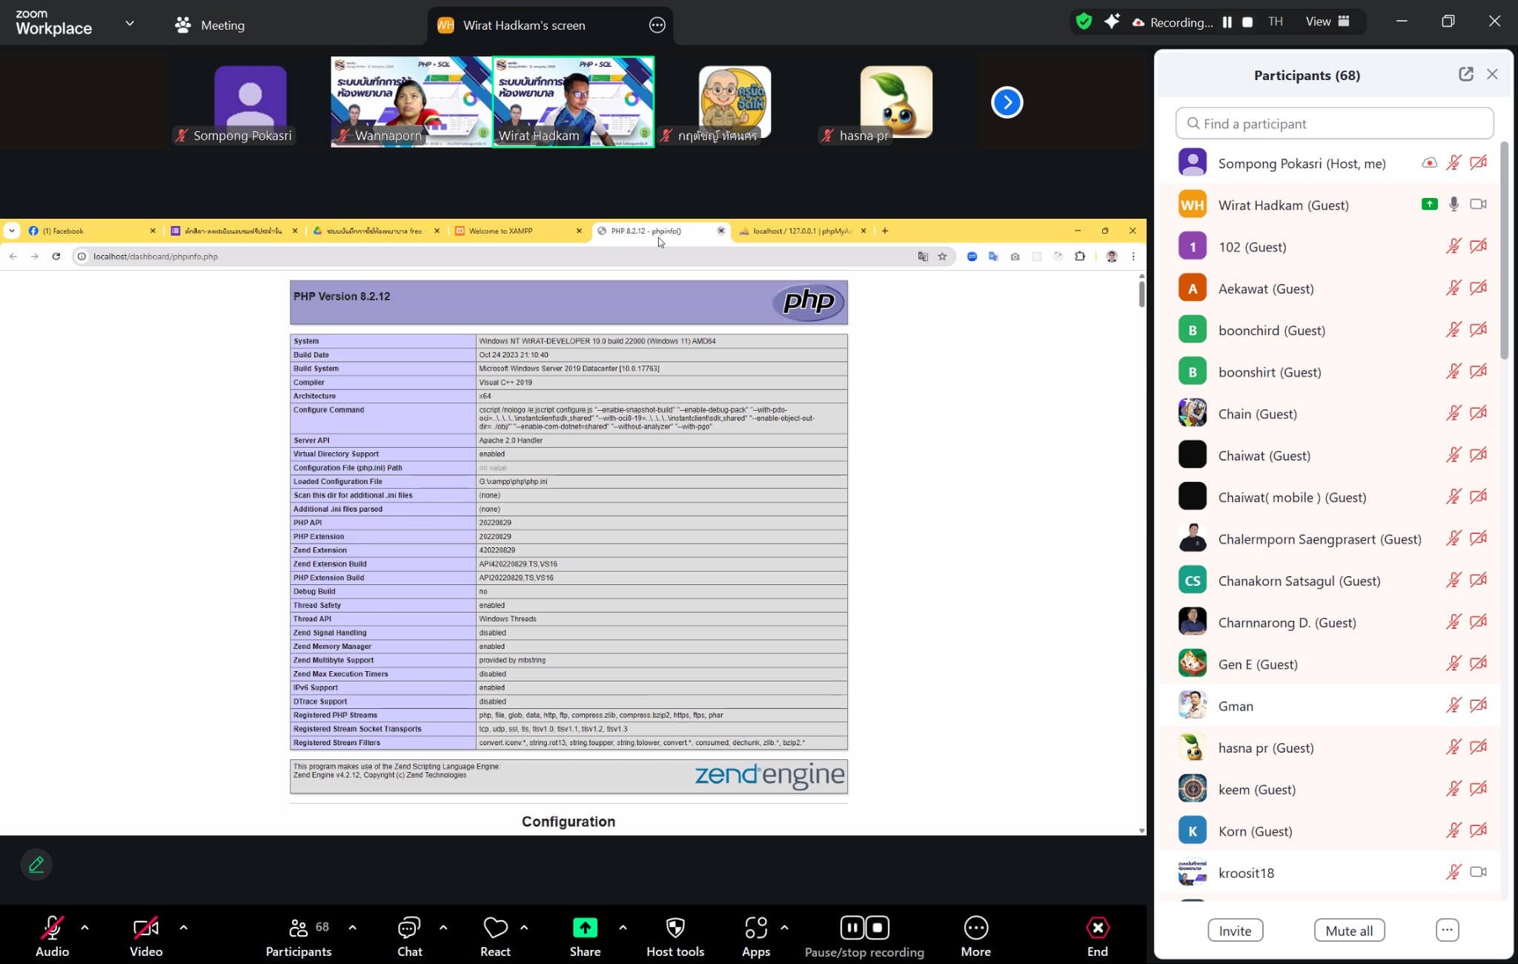Screen dimensions: 1518x964
Task: Click the React heart icon
Action: click(495, 928)
